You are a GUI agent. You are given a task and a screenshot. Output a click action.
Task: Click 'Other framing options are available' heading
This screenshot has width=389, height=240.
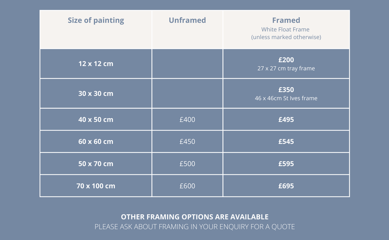[195, 217]
